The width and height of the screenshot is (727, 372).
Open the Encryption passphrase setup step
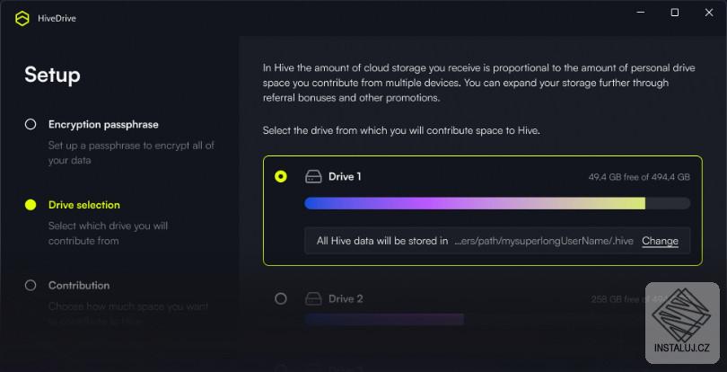(103, 124)
